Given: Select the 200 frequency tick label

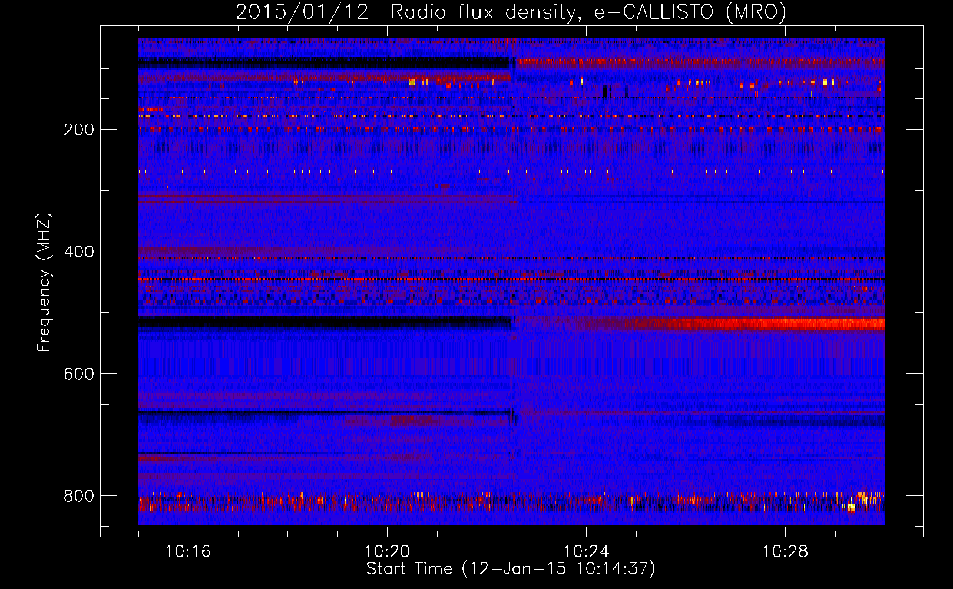Looking at the screenshot, I should 79,130.
